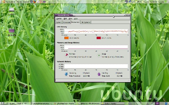This screenshot has width=169, height=105.
Task: Launch Firefox from the top panel
Action: point(35,2)
